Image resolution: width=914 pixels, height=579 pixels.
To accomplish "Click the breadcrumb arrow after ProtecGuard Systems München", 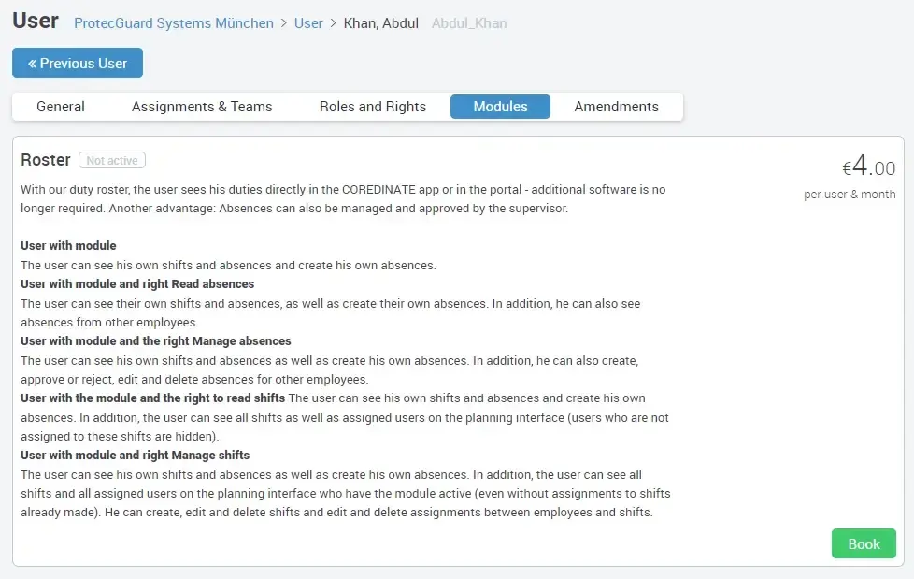I will pos(284,23).
